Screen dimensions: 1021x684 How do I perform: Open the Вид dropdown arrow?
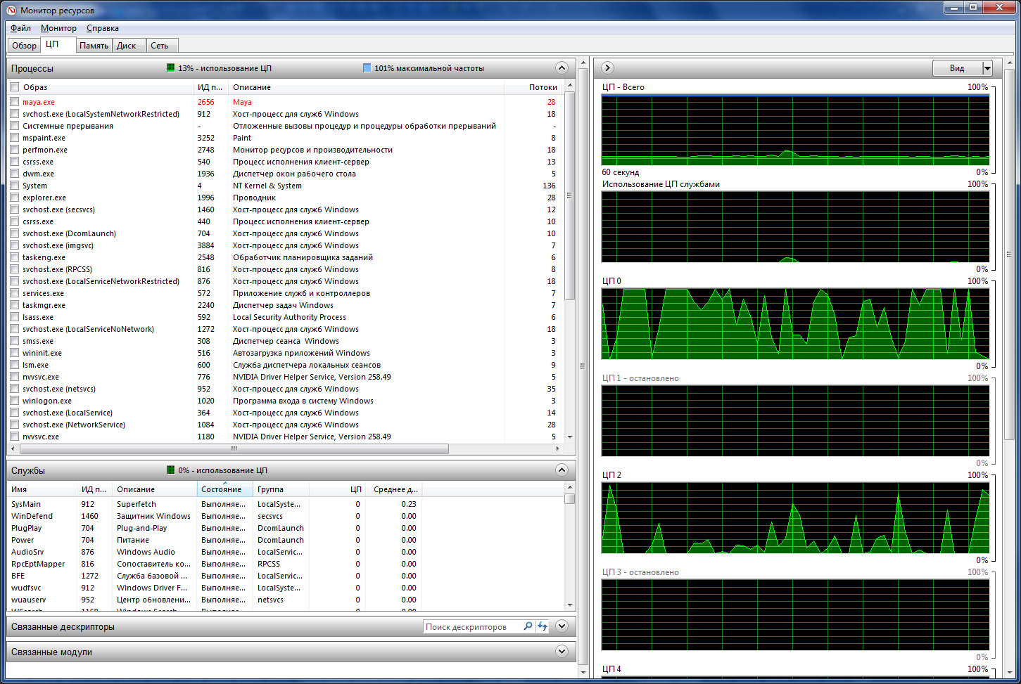[x=987, y=68]
